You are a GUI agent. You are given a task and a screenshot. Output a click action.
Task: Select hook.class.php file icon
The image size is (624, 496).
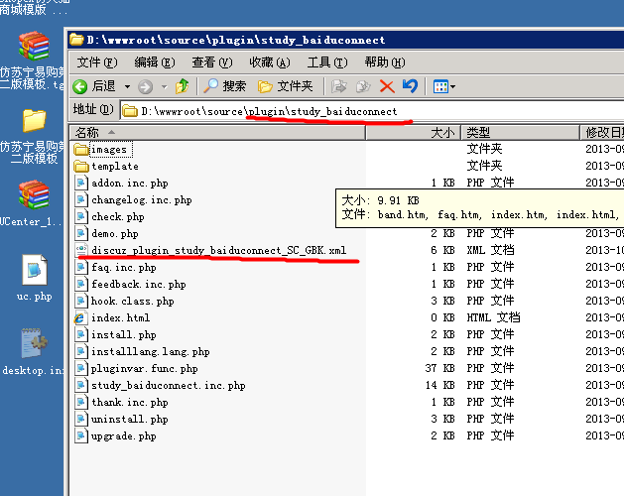[x=81, y=301]
